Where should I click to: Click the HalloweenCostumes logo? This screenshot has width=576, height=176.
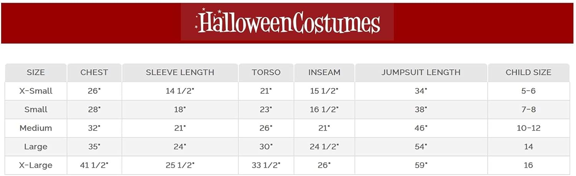(287, 22)
